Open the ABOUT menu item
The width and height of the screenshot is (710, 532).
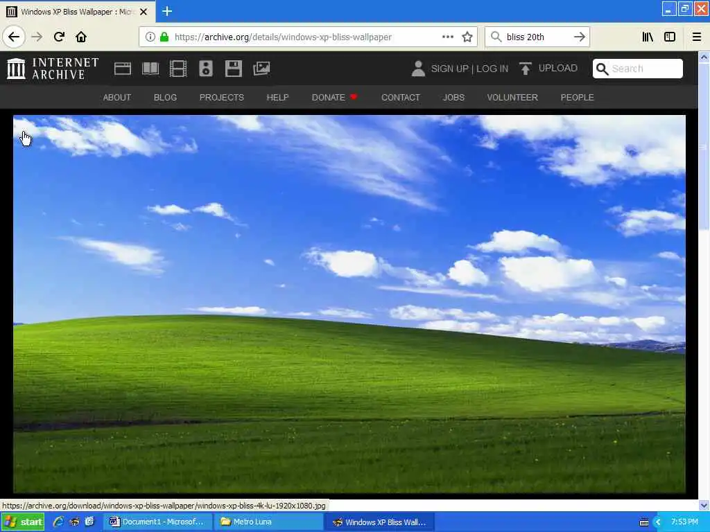point(116,97)
